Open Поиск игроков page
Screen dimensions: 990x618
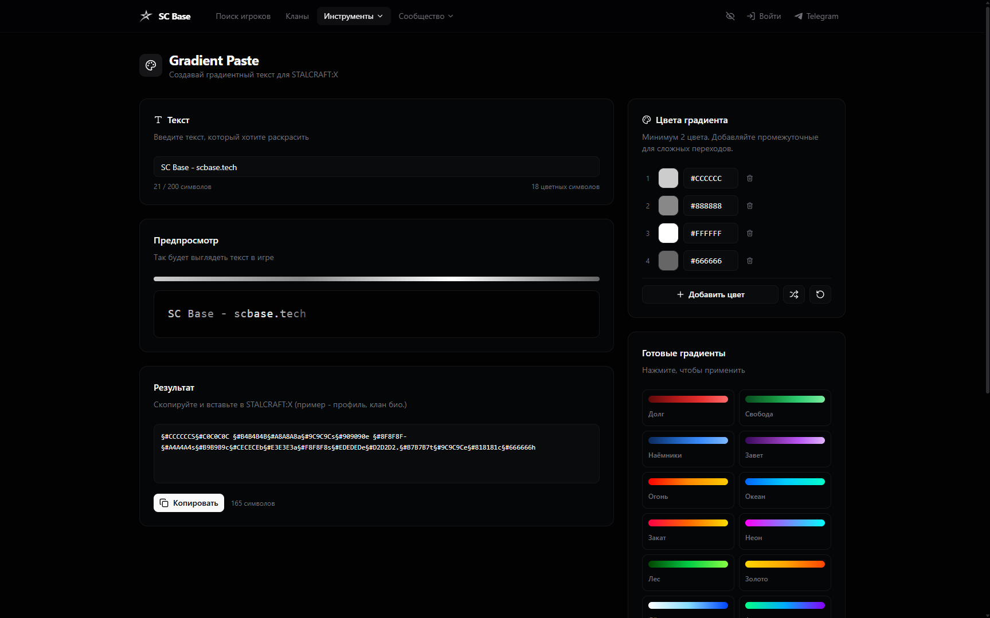pyautogui.click(x=243, y=16)
